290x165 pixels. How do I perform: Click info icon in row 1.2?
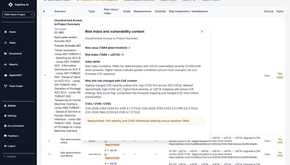[106, 155]
